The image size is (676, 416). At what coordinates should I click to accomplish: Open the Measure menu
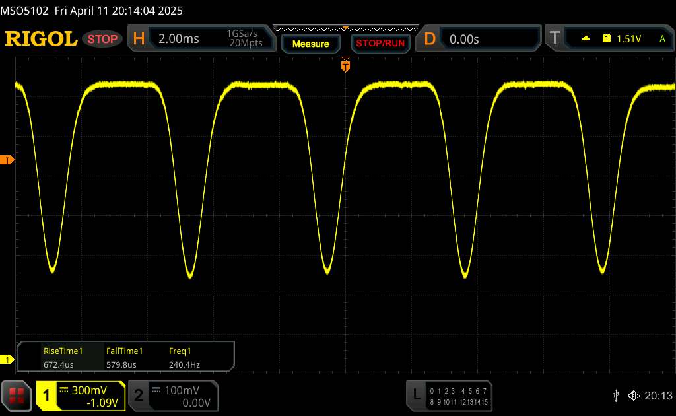click(310, 44)
